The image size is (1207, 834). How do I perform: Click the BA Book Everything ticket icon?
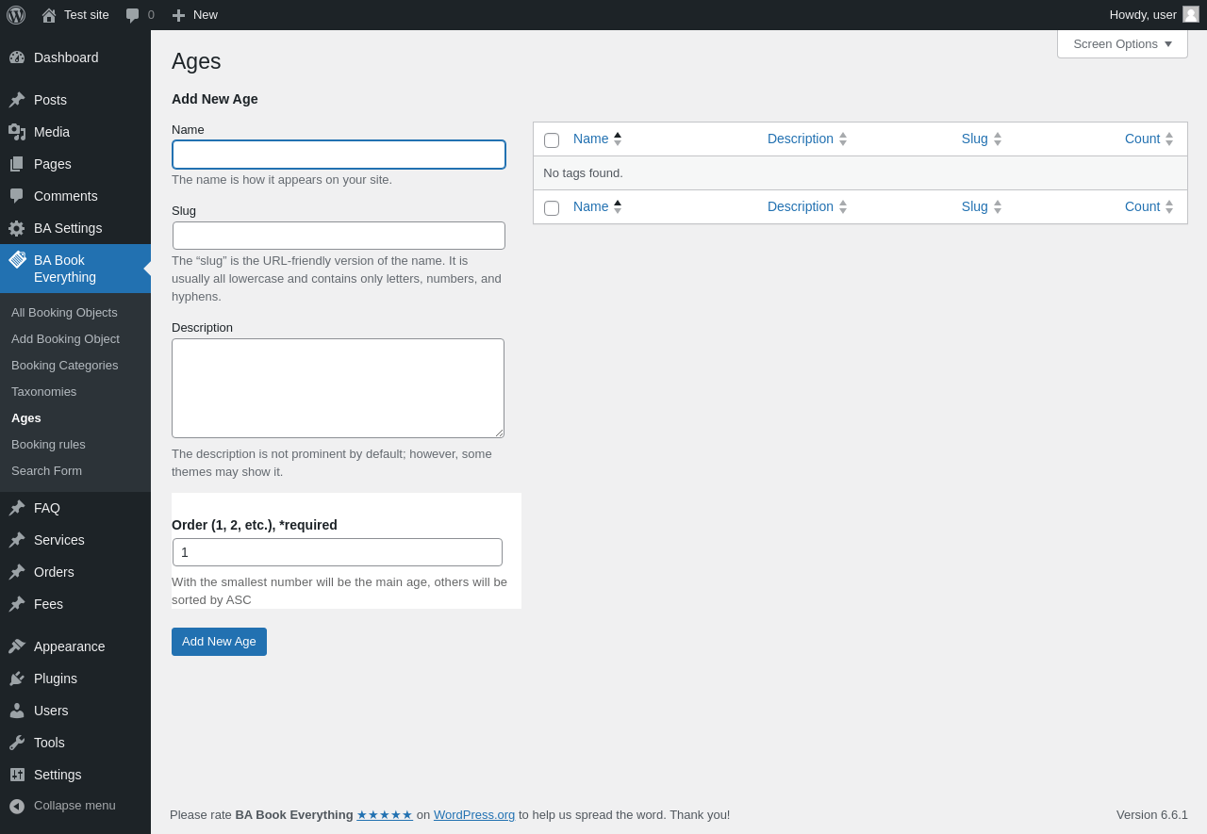click(17, 260)
